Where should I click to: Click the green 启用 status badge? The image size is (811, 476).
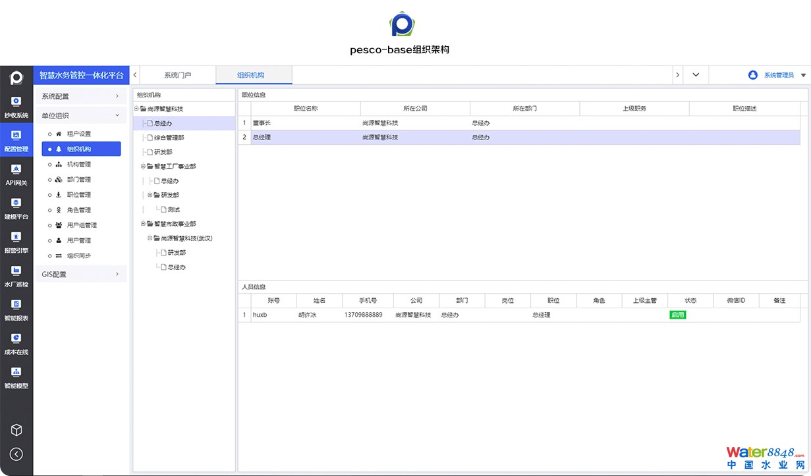point(677,315)
